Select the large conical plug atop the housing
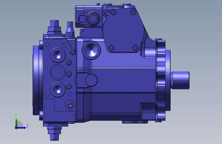222x144 pixels. point(91,50)
